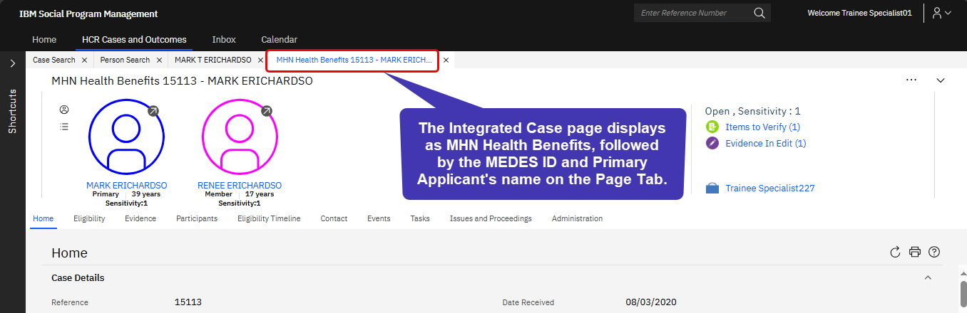Close the MARK T ERICHARDSO tab
This screenshot has width=967, height=313.
tap(260, 60)
